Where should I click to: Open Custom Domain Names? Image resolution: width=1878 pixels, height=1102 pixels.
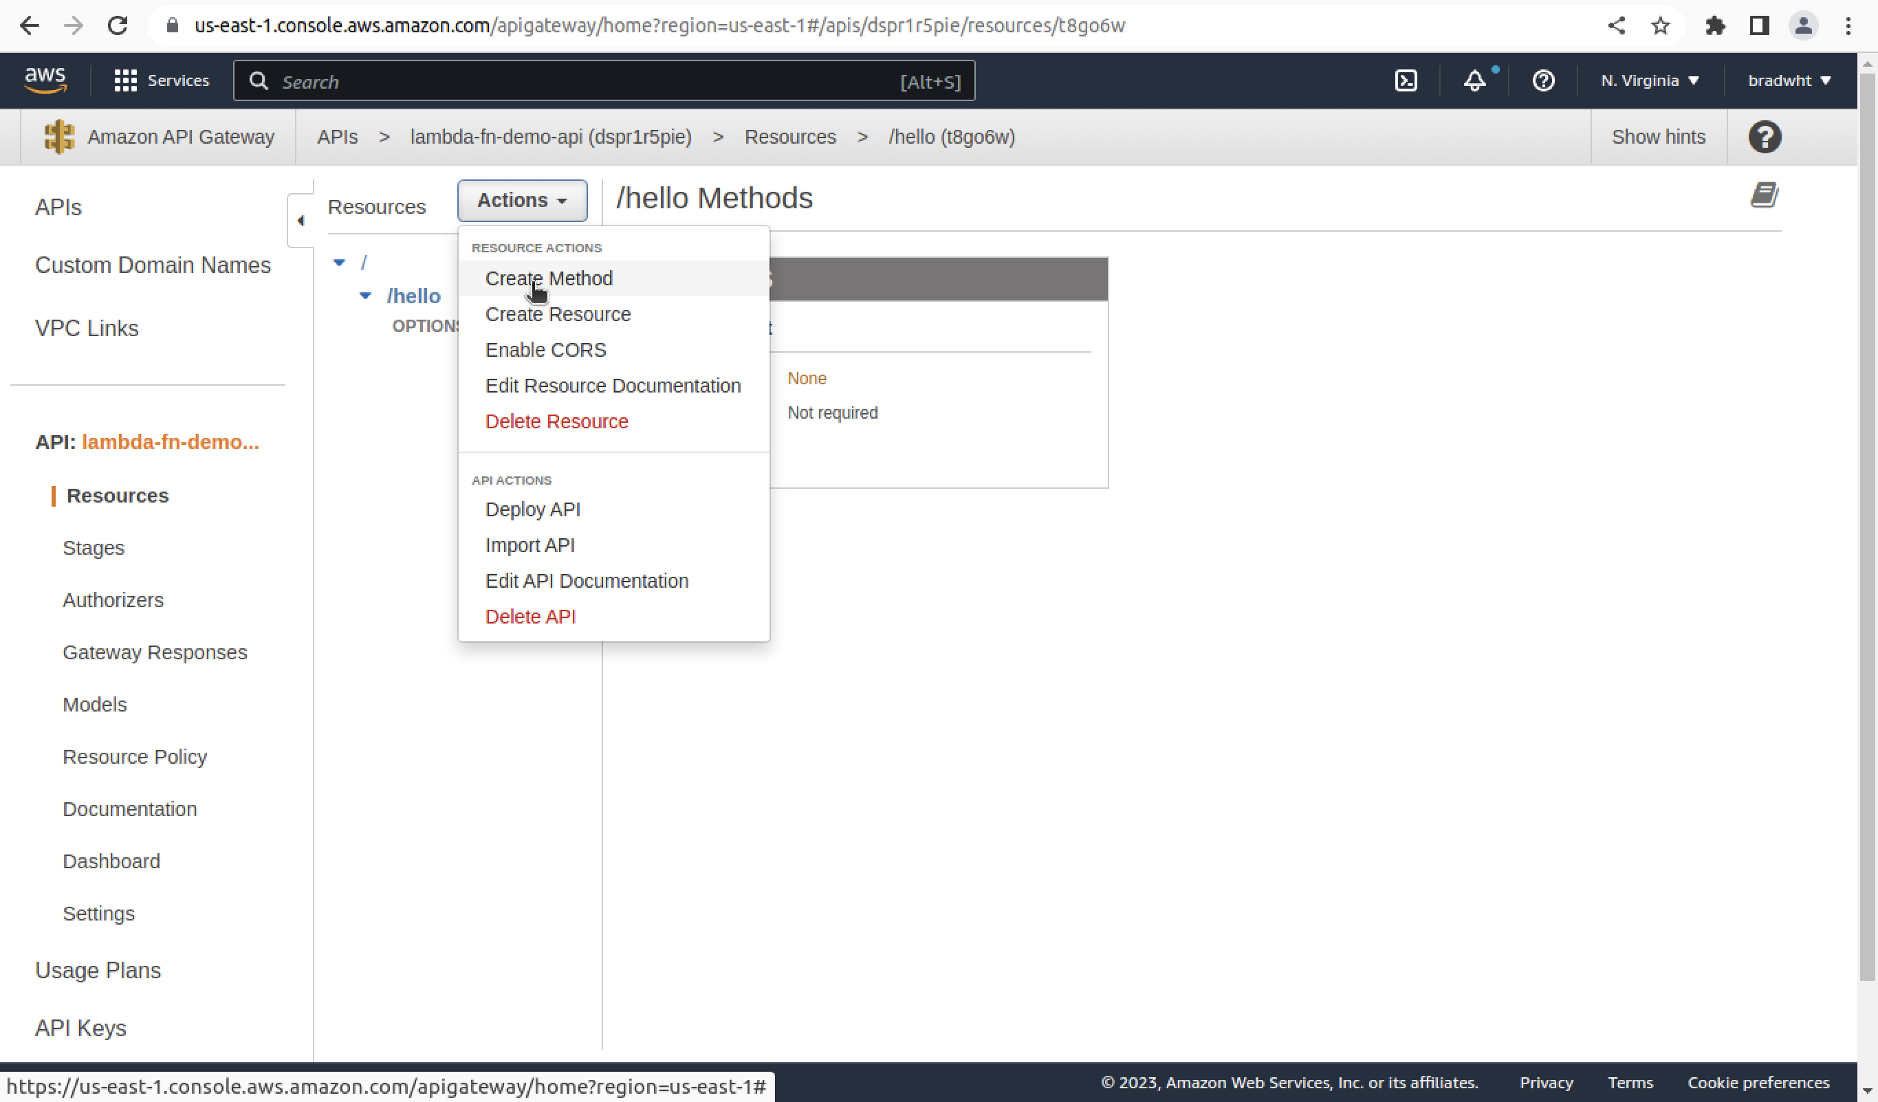pos(153,265)
